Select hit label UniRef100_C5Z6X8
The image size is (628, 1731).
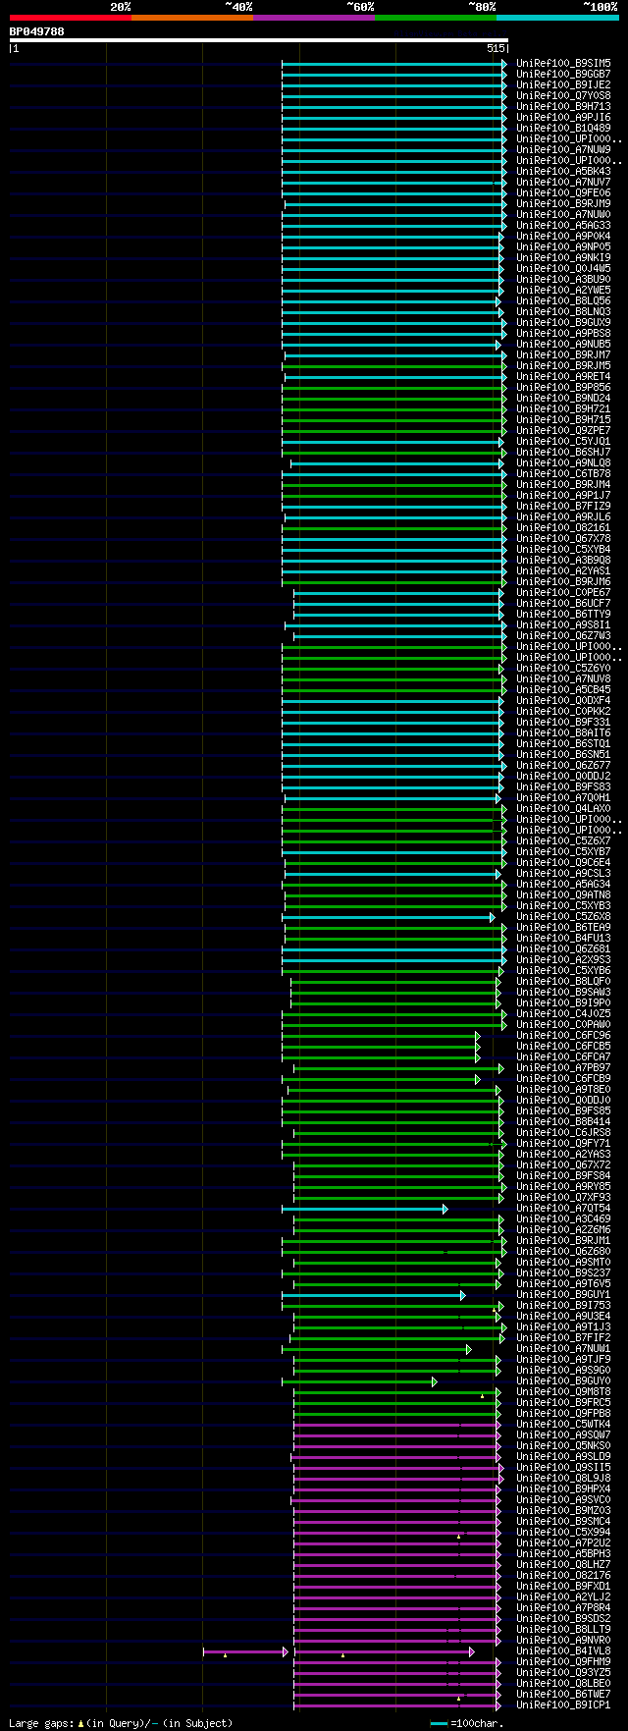pyautogui.click(x=563, y=916)
